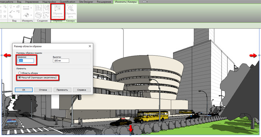Click the Высота height field showing 185 мм

61,61
